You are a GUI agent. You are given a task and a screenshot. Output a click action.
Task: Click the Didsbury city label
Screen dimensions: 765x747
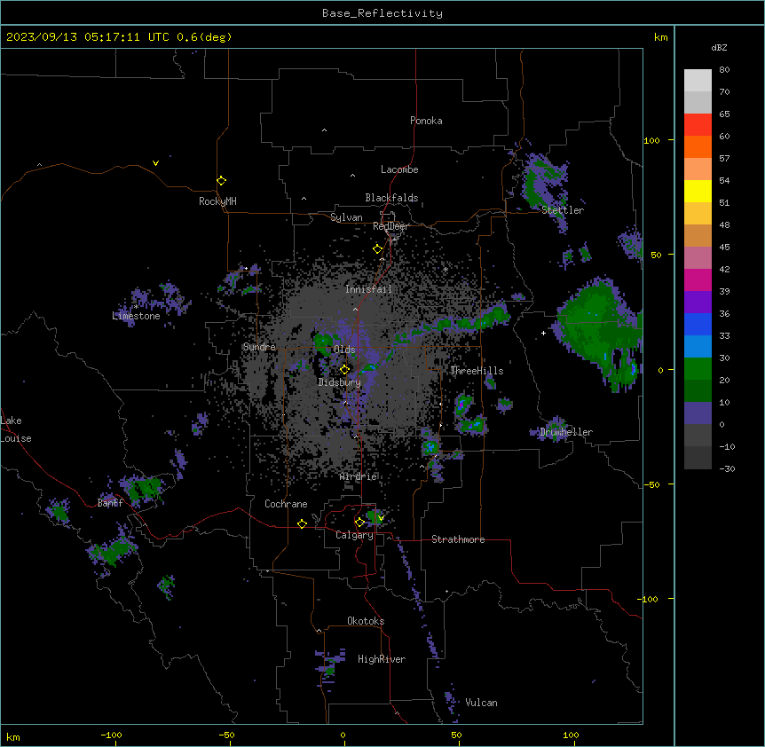(340, 382)
